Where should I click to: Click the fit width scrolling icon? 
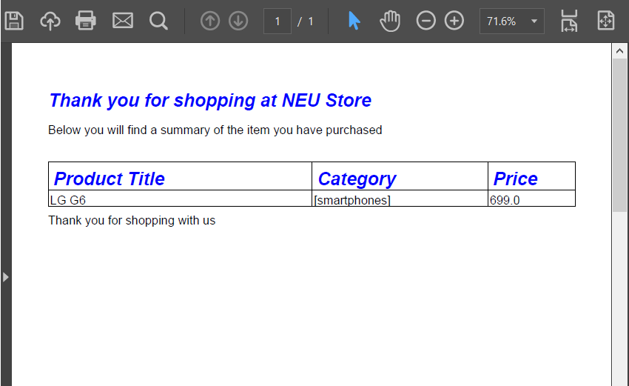point(568,21)
